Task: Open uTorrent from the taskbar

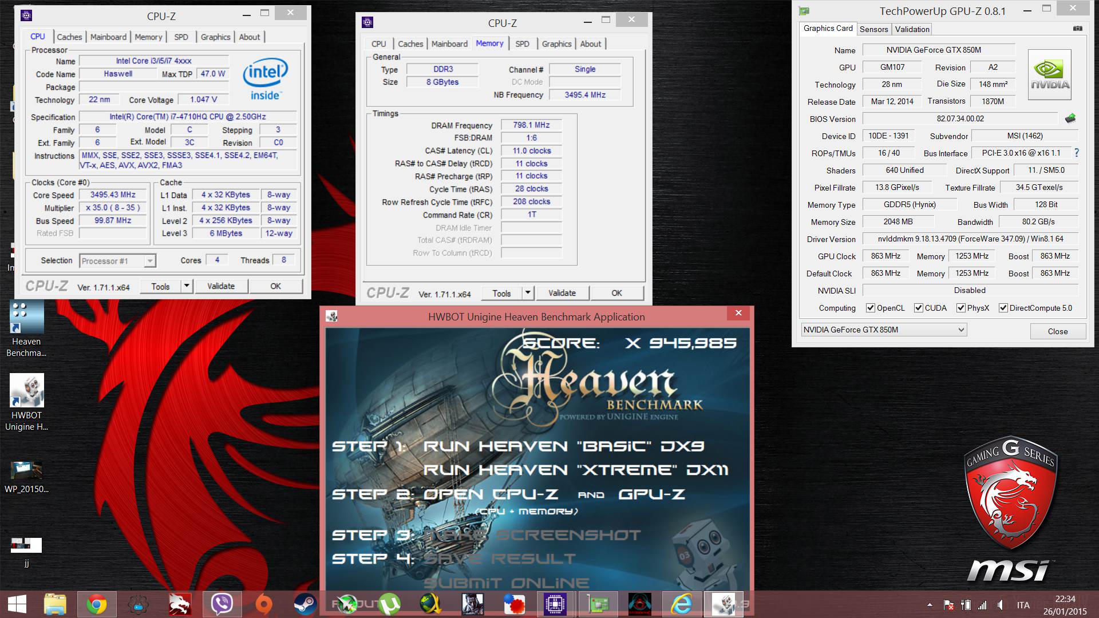Action: pos(389,604)
